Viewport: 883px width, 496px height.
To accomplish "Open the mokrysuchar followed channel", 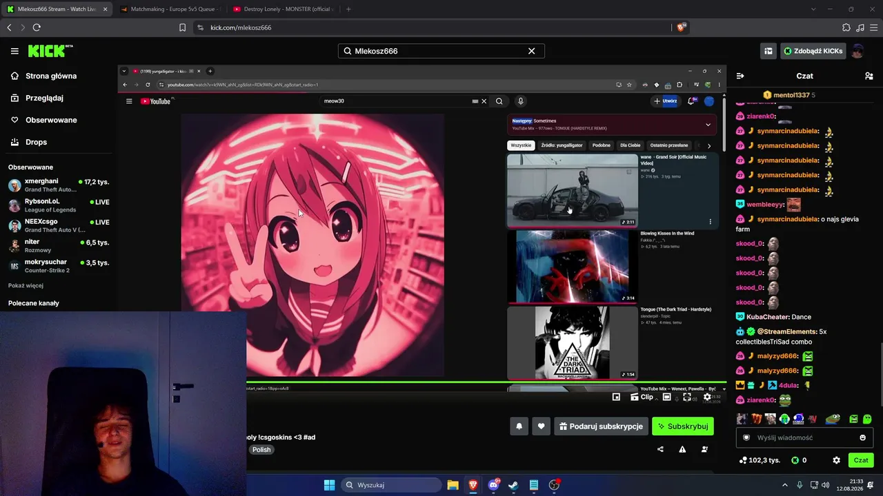I will pyautogui.click(x=58, y=266).
